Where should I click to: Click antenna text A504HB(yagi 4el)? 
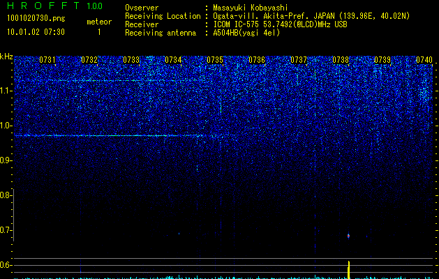pyautogui.click(x=246, y=33)
